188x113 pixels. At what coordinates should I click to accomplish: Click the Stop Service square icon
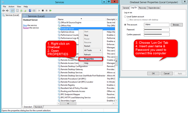43,11
